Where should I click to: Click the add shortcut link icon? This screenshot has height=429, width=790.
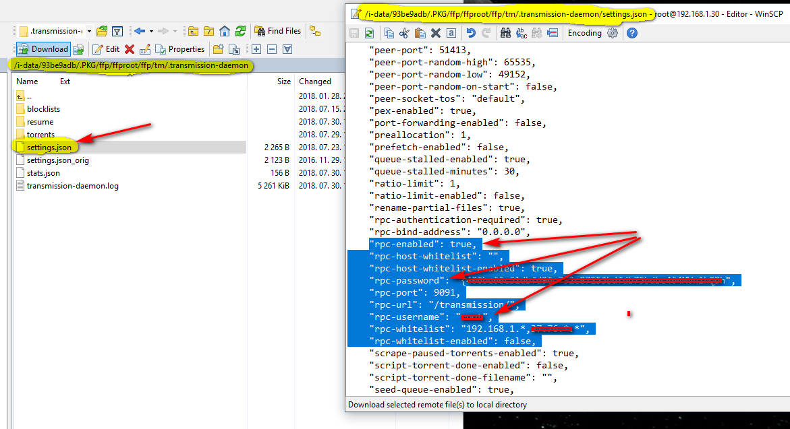pyautogui.click(x=234, y=49)
